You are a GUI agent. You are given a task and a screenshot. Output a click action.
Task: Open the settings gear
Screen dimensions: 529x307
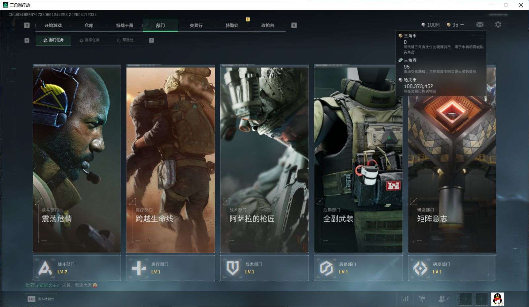(498, 25)
